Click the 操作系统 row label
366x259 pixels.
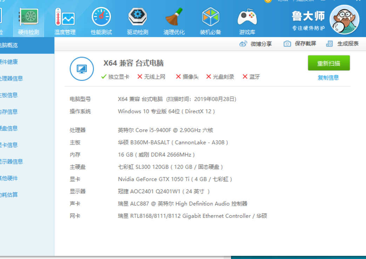(x=80, y=111)
